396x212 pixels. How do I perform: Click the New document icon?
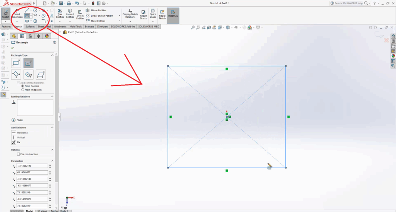click(x=45, y=3)
